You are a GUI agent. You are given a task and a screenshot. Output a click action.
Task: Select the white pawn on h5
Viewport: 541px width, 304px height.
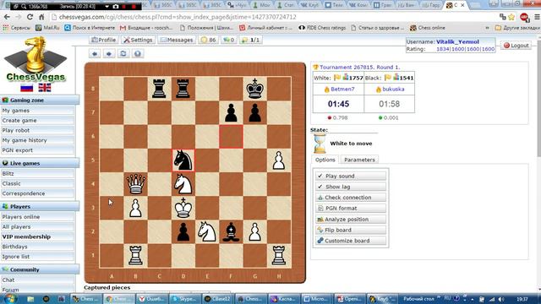coord(279,160)
